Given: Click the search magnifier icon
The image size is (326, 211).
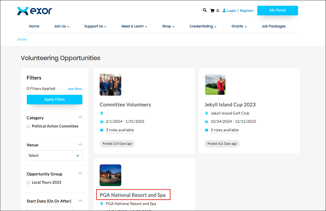Looking at the screenshot, I should click(204, 10).
